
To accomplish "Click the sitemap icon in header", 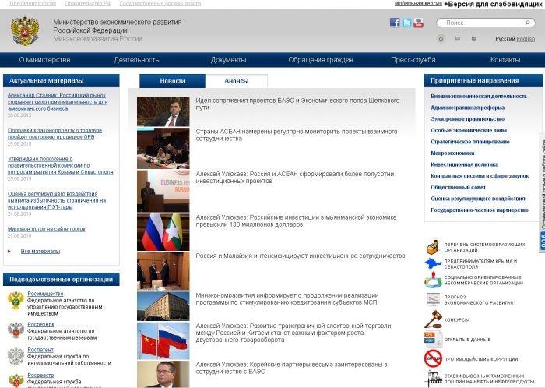I will pyautogui.click(x=473, y=39).
